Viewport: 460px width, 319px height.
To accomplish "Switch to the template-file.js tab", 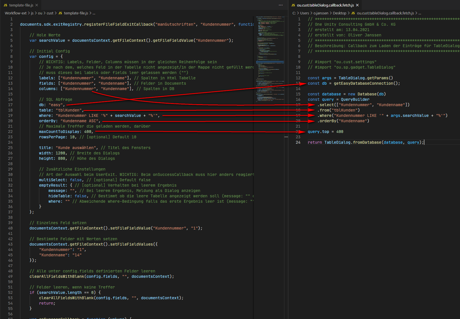I will pyautogui.click(x=21, y=5).
